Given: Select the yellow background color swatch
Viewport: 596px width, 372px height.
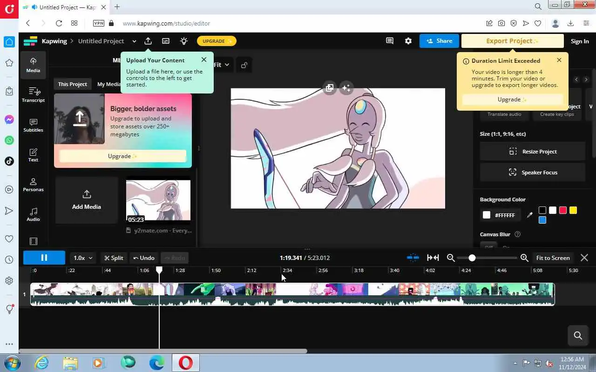Looking at the screenshot, I should coord(573,211).
